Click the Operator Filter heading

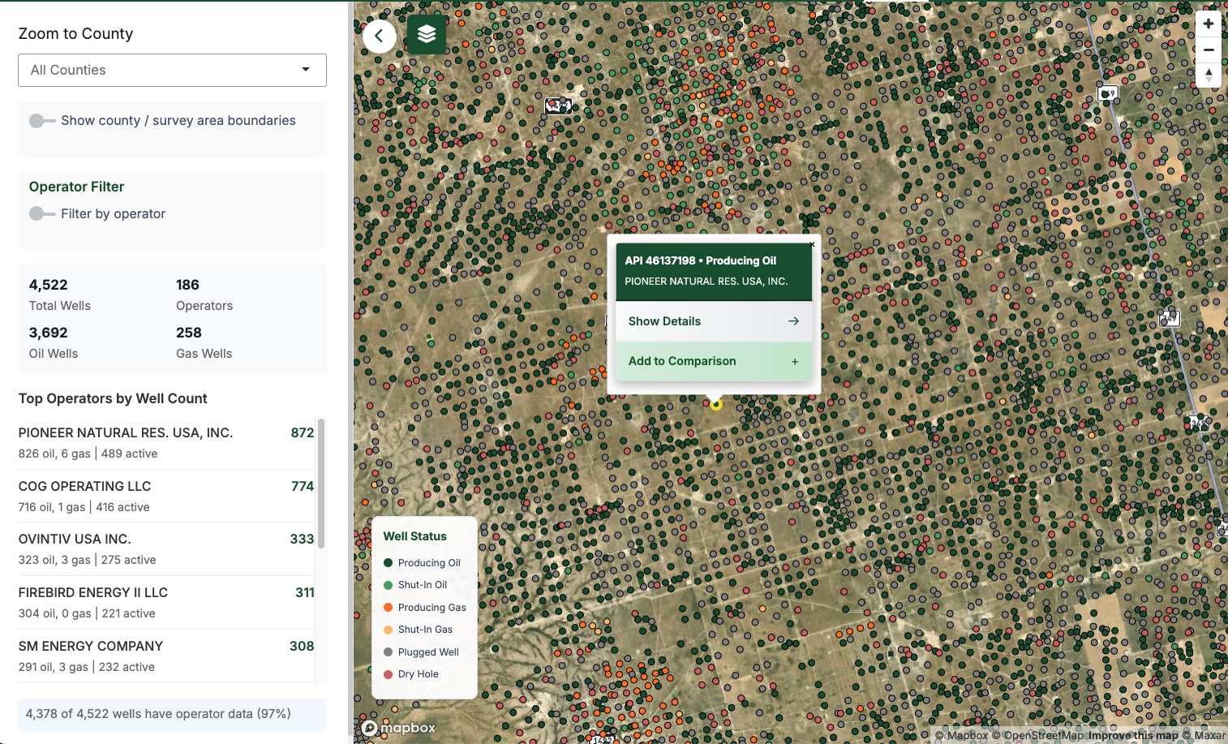(76, 187)
